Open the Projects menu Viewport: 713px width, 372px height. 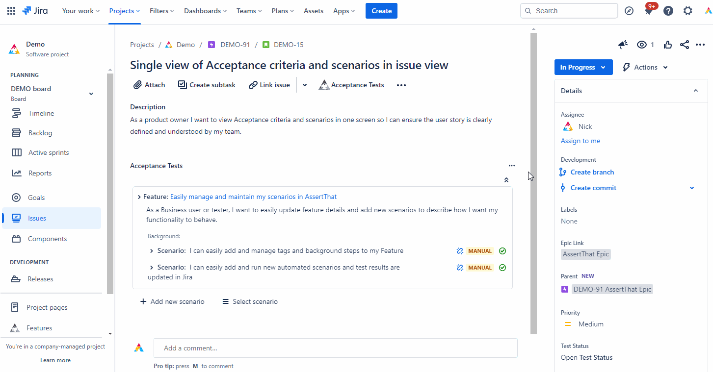tap(124, 10)
